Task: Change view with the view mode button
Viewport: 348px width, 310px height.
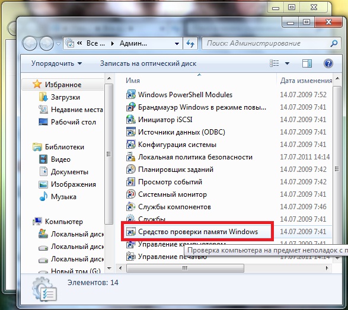Action: [274, 63]
